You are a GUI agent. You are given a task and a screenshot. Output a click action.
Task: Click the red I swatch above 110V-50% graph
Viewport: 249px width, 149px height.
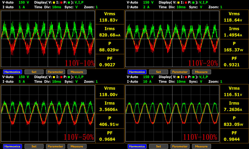(x=61, y=77)
